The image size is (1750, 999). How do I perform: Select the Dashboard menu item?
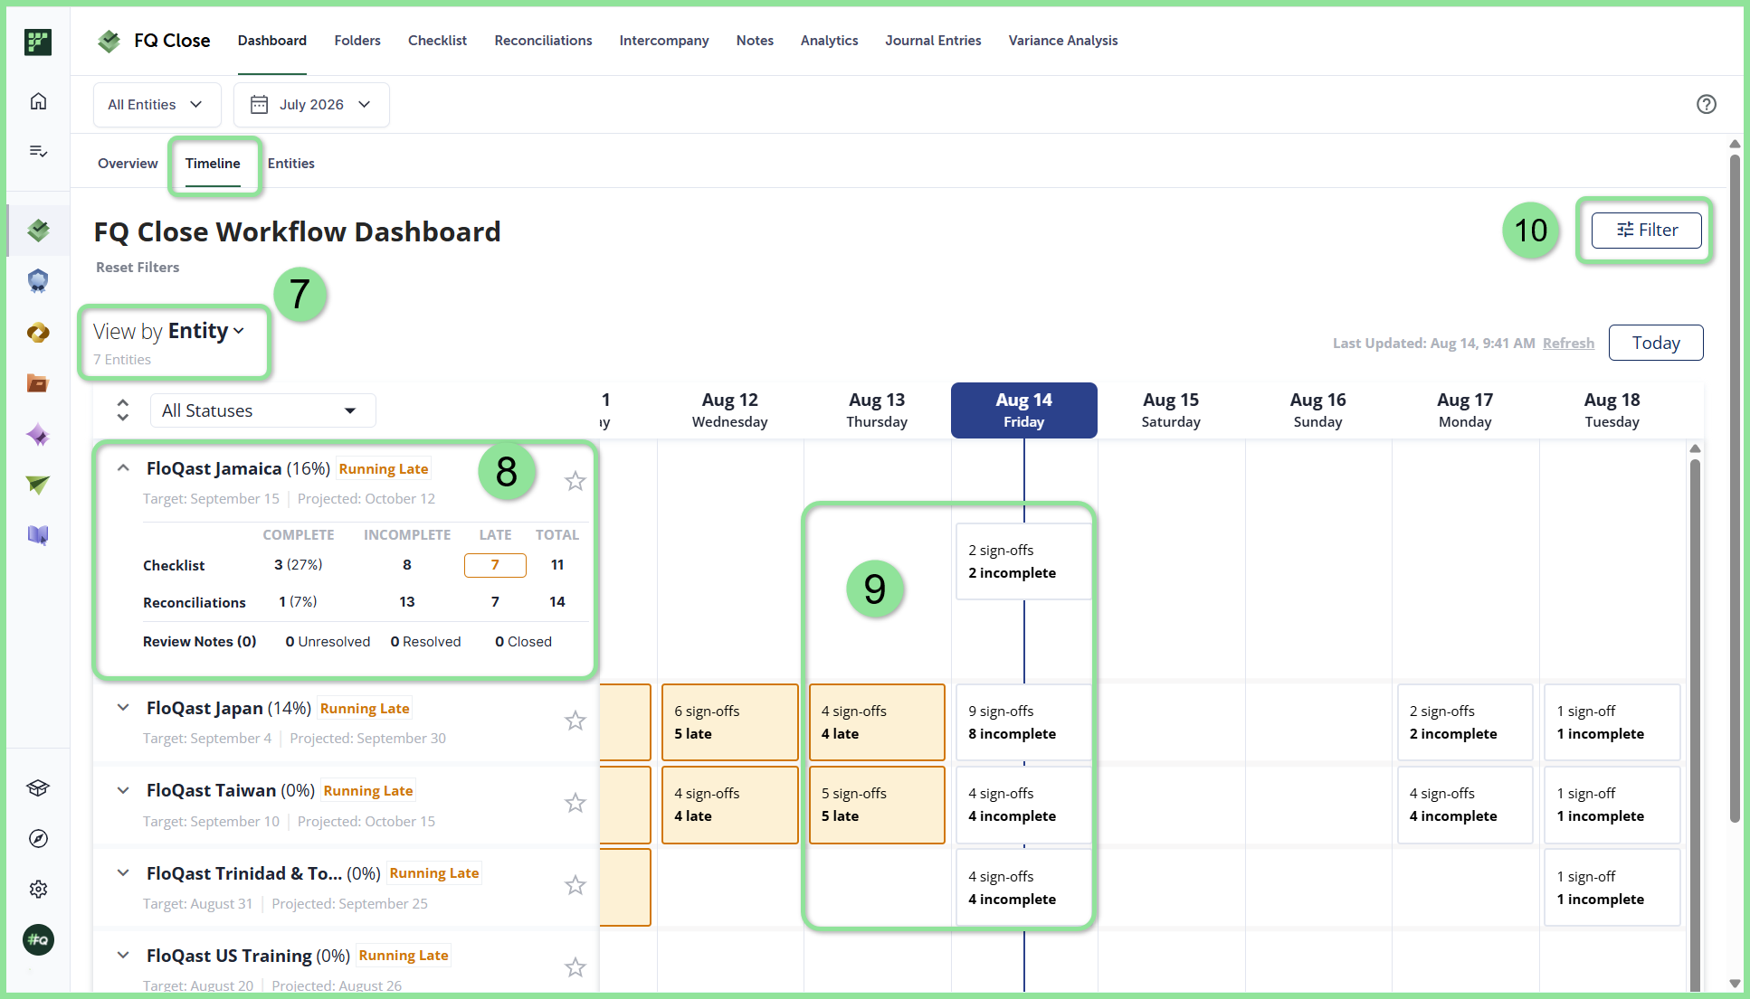click(x=272, y=41)
